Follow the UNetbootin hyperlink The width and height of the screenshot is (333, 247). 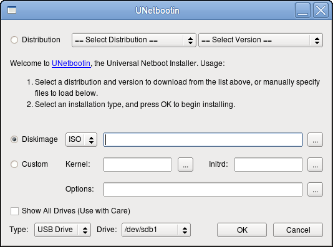click(71, 63)
